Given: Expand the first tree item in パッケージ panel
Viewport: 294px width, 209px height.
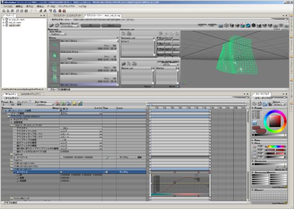Looking at the screenshot, I should click(4, 20).
